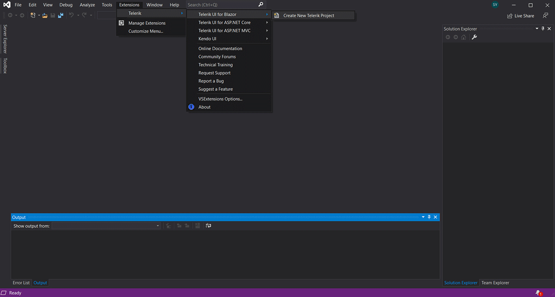The image size is (555, 297).
Task: Click the Manage Extensions icon
Action: 121,23
